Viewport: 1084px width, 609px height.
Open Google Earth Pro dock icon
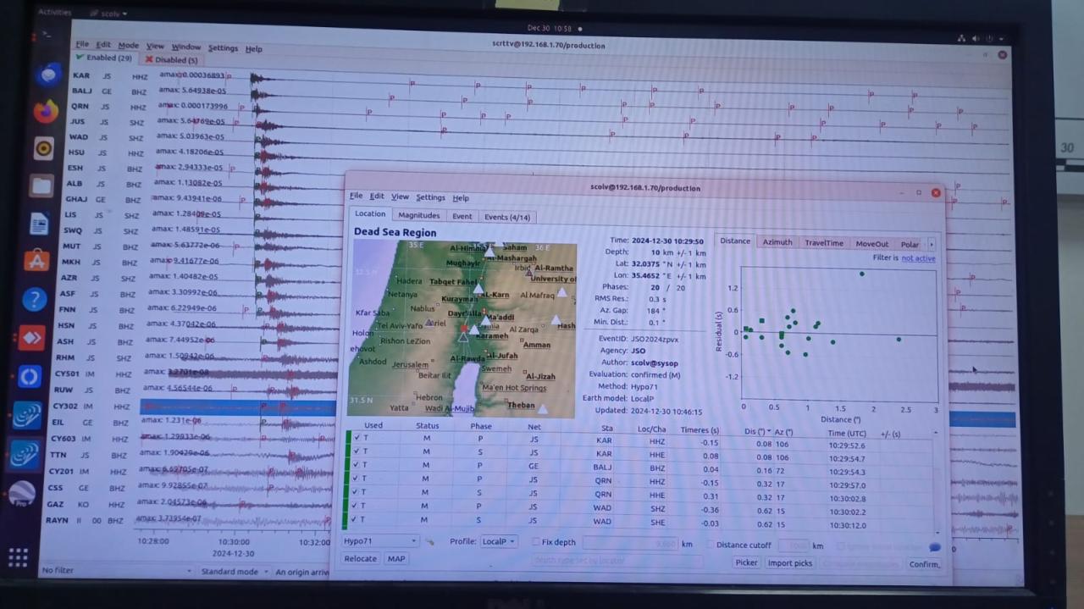pos(22,494)
